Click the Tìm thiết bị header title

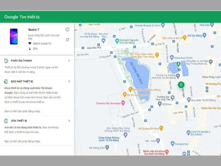tap(30, 17)
